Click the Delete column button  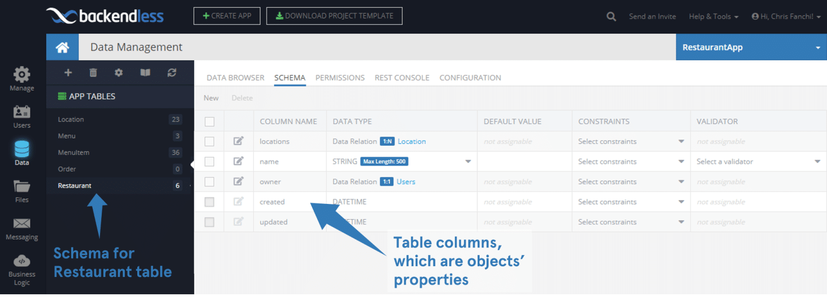(x=242, y=98)
